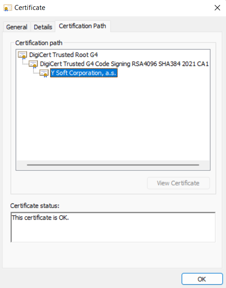Click the horizontal scrollbar in the certification path
Viewport: 226px width, 288px height.
point(113,165)
